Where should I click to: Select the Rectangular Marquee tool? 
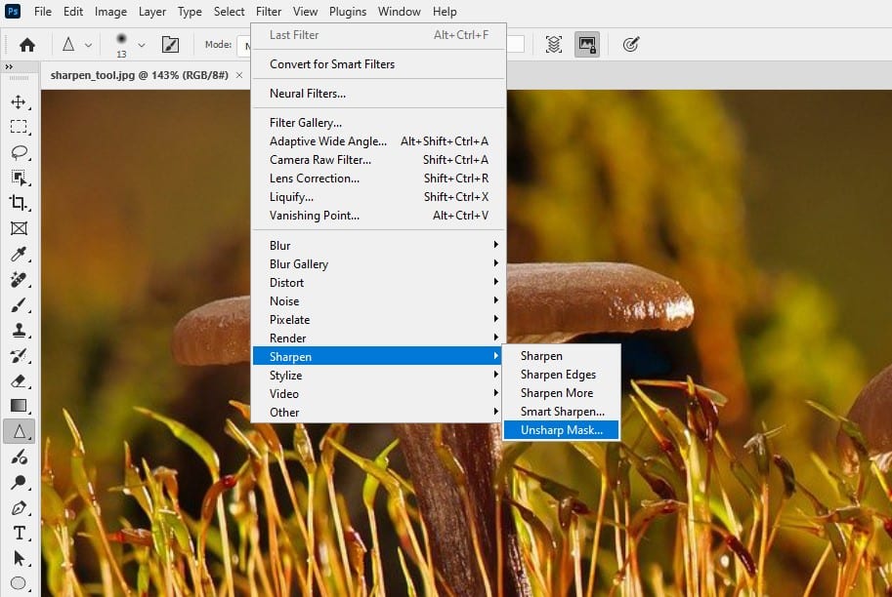[x=19, y=127]
